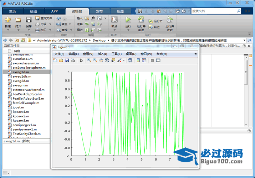Click the quick access save icon
255x178 pixels.
140,11
